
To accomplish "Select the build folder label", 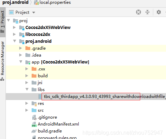I will coord(43,76).
